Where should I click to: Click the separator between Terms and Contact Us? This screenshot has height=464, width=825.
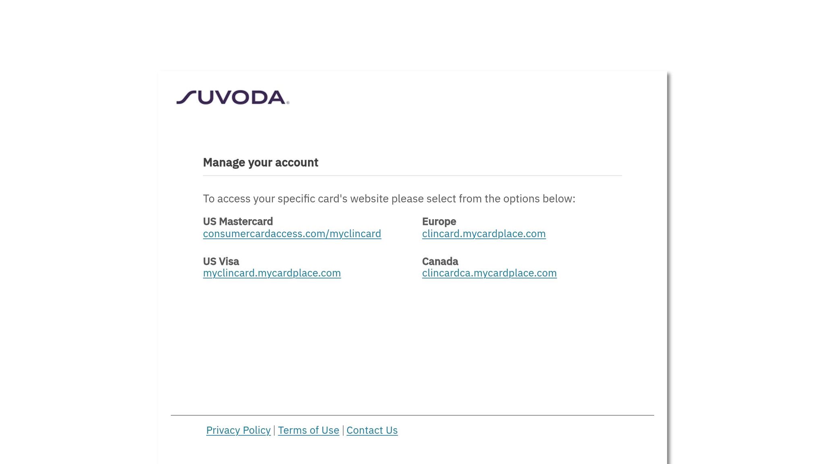click(343, 430)
